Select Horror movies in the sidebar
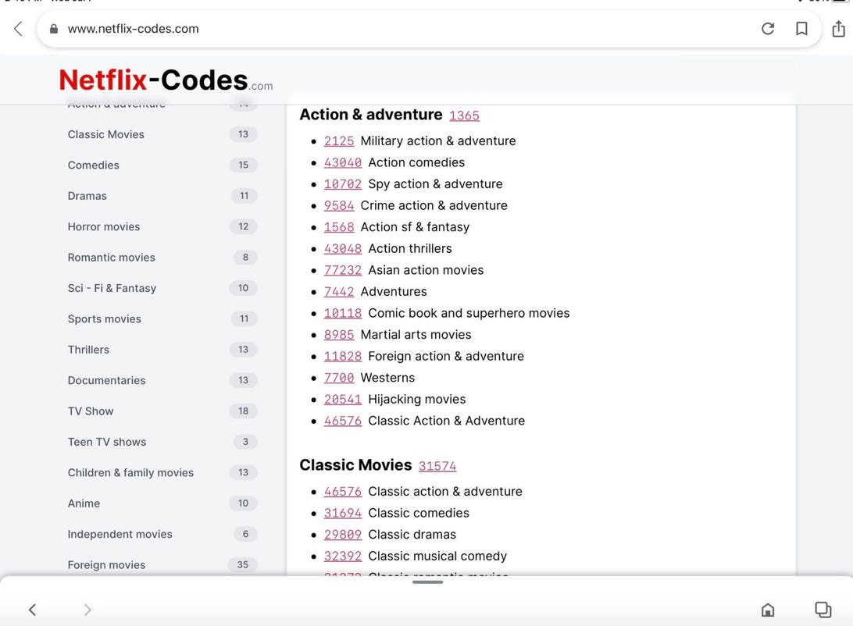Viewport: 853px width, 626px height. click(104, 226)
